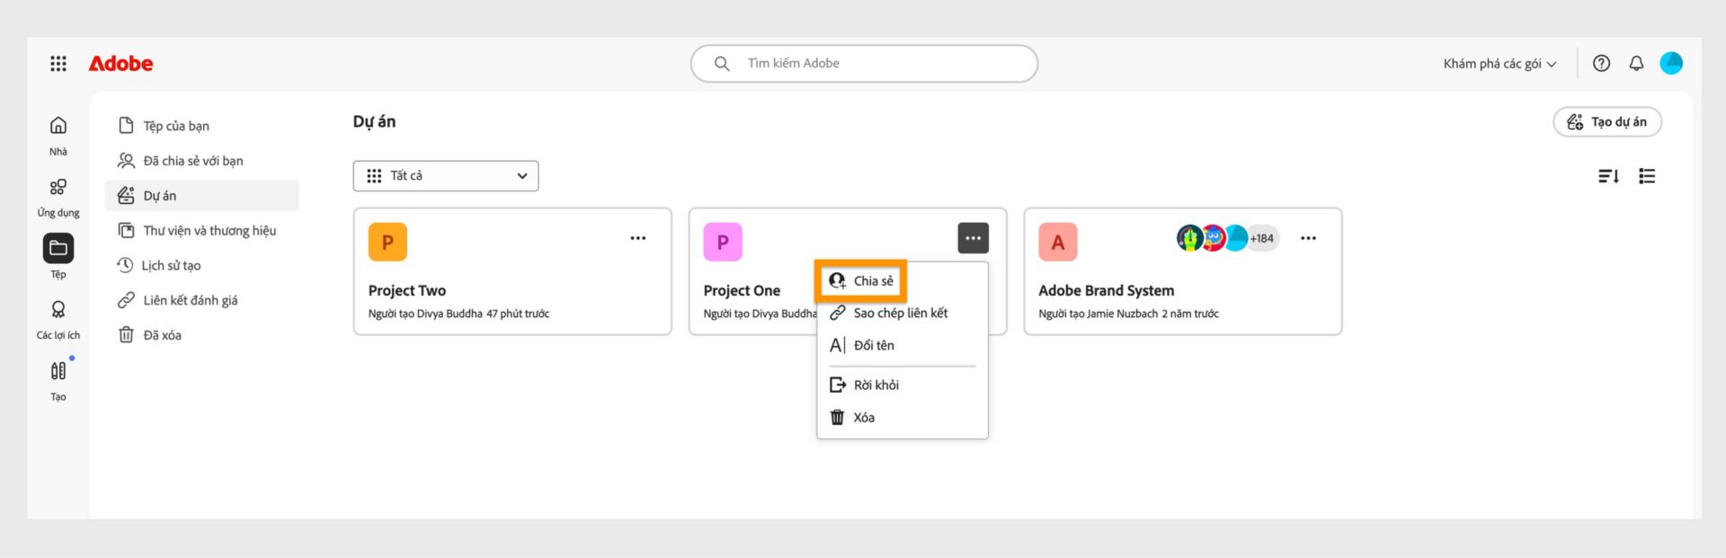This screenshot has height=558, width=1726.
Task: Click the search magnifier icon
Action: (722, 64)
